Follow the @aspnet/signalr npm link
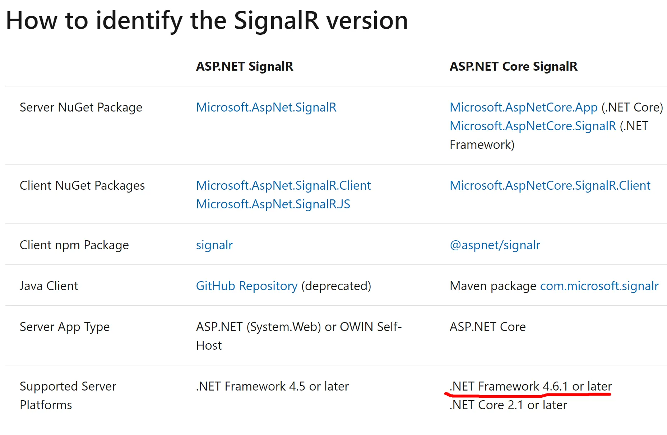Screen dimensions: 667x435 495,245
